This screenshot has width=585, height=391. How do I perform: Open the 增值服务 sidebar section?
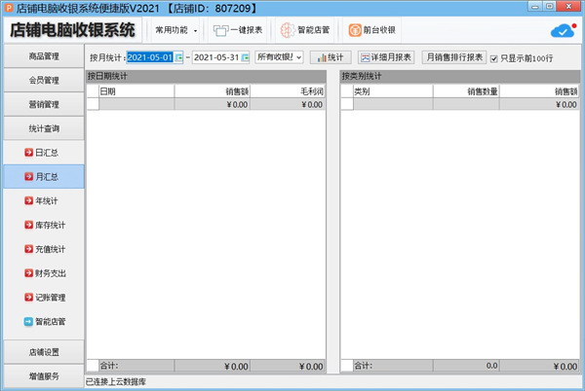tap(44, 376)
